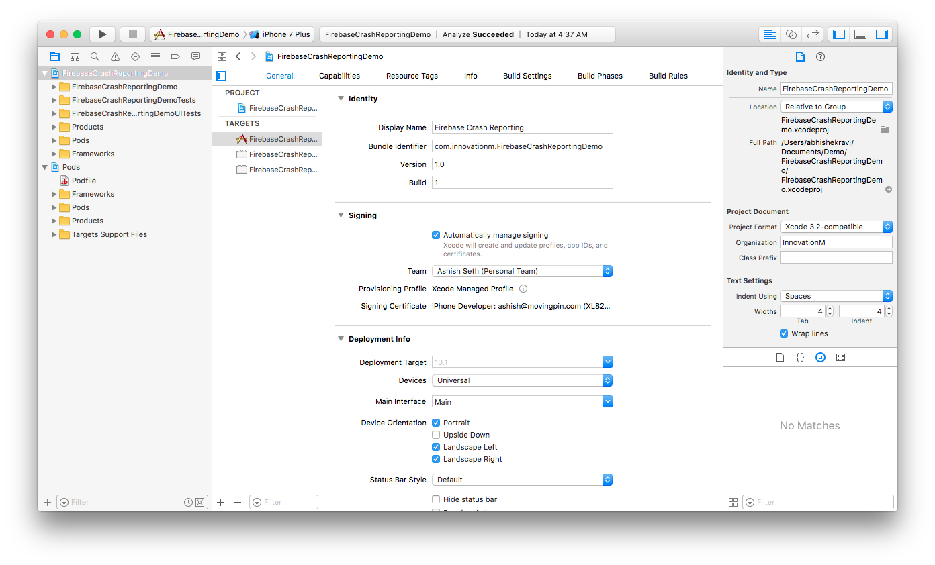
Task: Open the Version editor
Action: click(x=812, y=34)
